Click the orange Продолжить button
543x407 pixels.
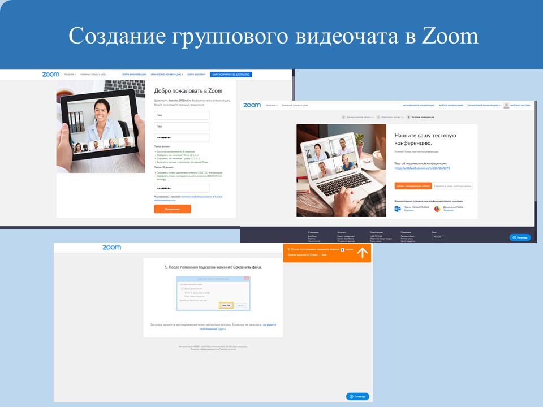pos(173,209)
